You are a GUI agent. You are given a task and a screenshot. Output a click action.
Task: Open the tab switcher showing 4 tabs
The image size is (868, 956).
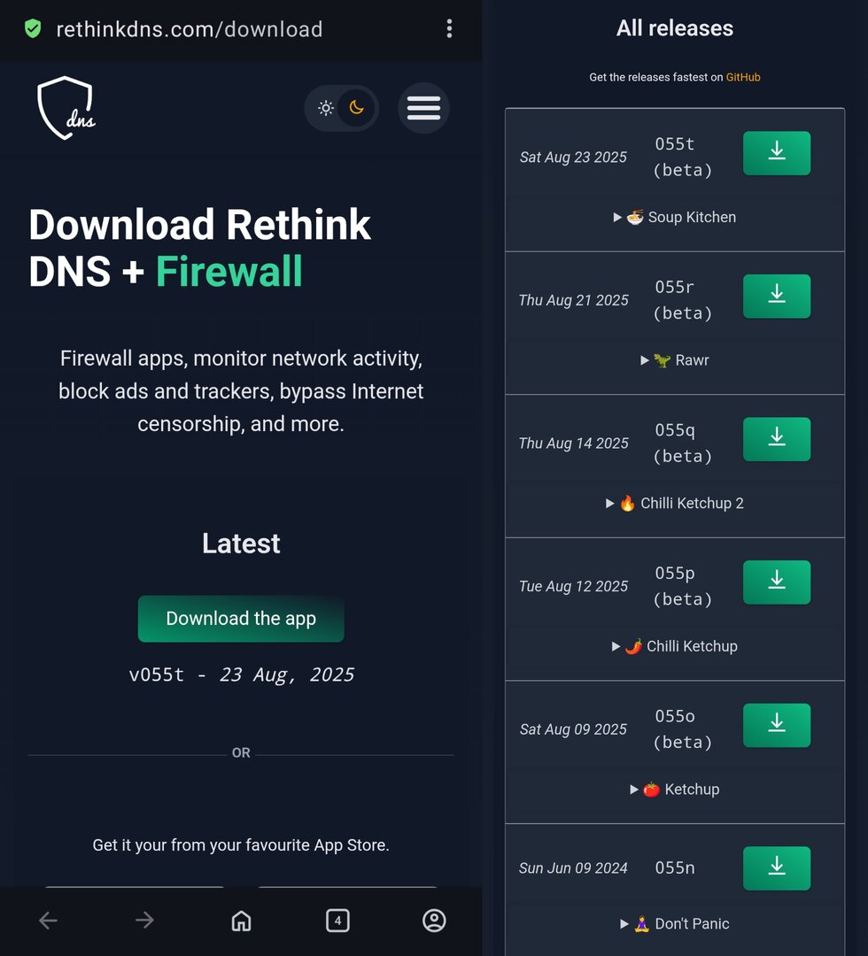pyautogui.click(x=337, y=921)
